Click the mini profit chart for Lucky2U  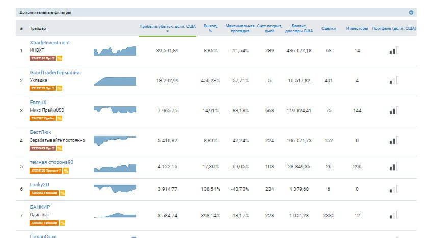115,189
